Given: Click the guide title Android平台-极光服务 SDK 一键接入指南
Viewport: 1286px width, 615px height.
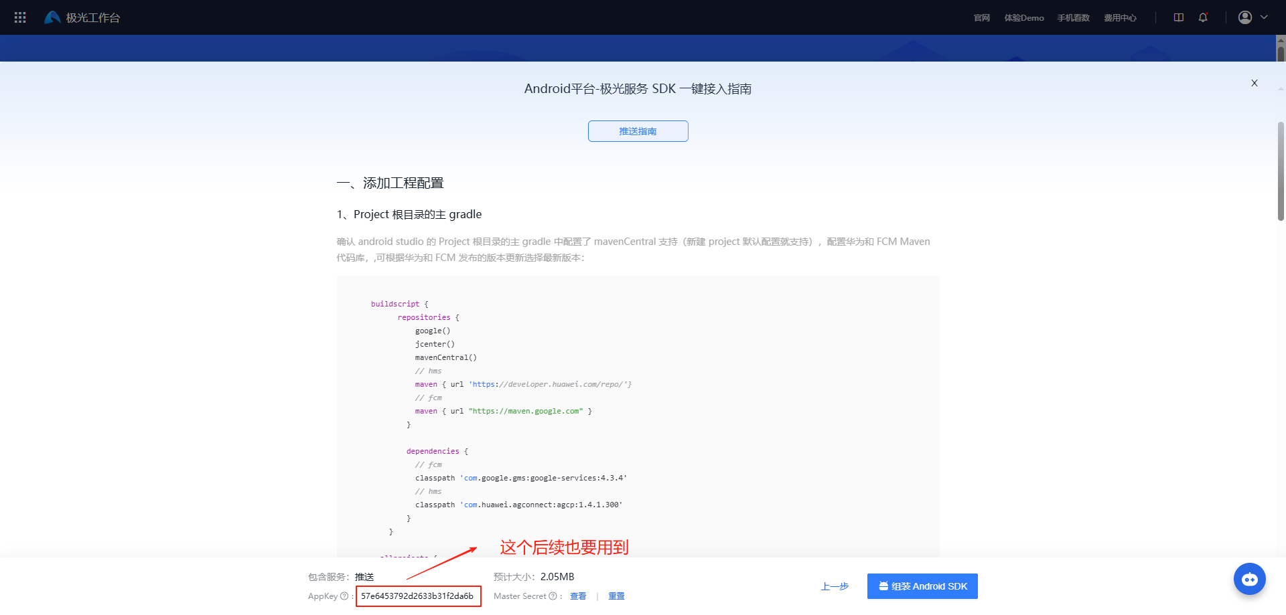Looking at the screenshot, I should pyautogui.click(x=638, y=89).
